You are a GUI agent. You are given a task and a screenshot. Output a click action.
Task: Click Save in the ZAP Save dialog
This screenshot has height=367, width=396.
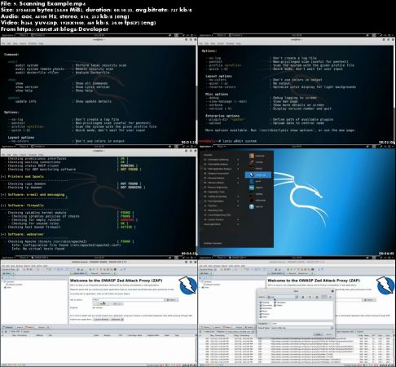point(319,334)
